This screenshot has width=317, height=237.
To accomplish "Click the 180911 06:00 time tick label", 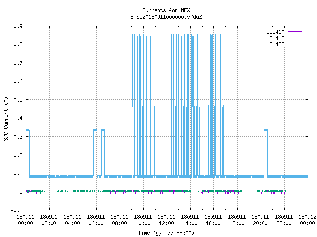I will (x=96, y=220).
